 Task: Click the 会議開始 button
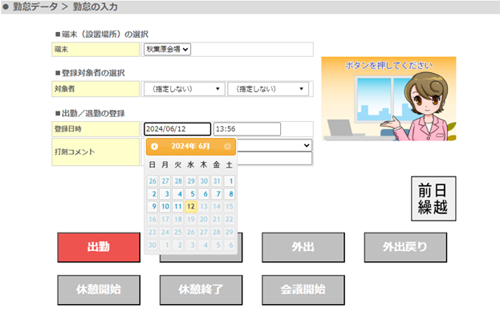pos(303,290)
